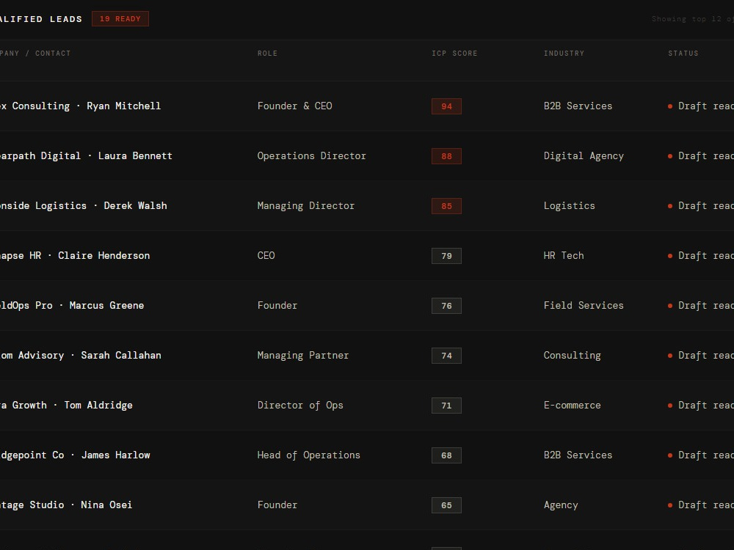
Task: Click the Consulting industry cell
Action: coord(572,356)
